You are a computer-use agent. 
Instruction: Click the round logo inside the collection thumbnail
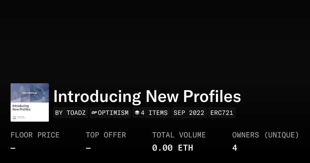14,117
